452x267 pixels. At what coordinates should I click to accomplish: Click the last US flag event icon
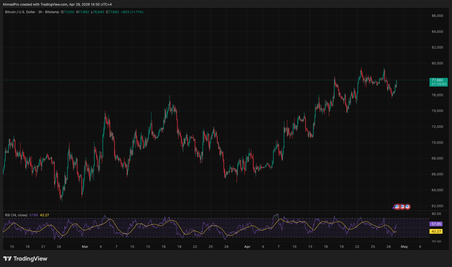pyautogui.click(x=408, y=206)
